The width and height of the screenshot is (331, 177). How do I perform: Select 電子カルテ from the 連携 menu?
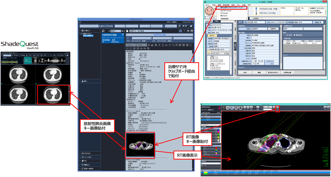225,16
